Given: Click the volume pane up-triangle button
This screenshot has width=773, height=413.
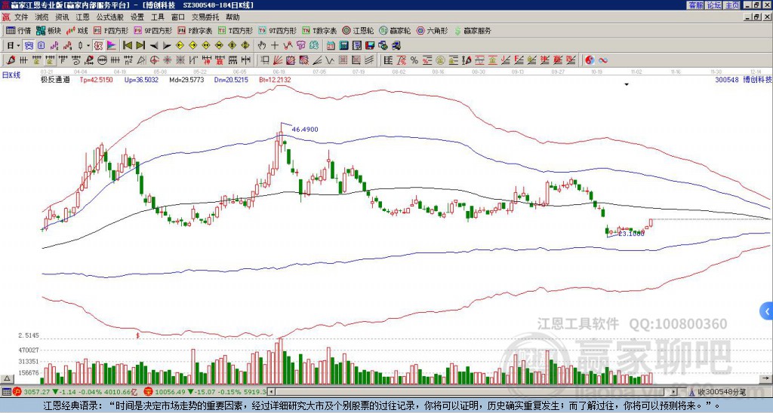Looking at the screenshot, I should 7,378.
